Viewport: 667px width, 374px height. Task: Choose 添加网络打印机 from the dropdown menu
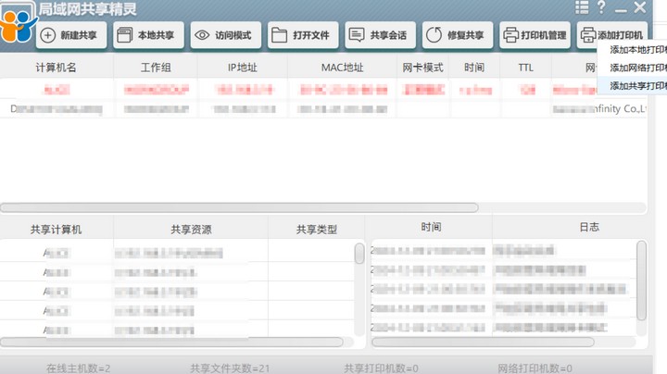(x=637, y=68)
